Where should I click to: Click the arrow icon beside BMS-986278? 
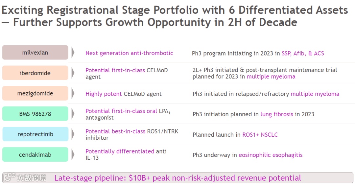click(73, 114)
